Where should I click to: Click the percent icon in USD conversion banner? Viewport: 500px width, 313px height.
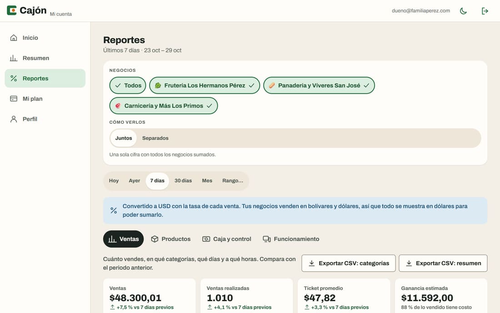point(114,210)
